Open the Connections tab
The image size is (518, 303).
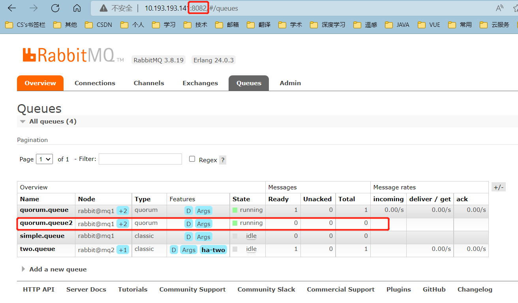[95, 83]
